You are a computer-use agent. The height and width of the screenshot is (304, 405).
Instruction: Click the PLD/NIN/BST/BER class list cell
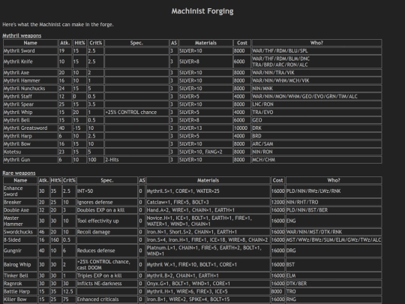(x=334, y=210)
